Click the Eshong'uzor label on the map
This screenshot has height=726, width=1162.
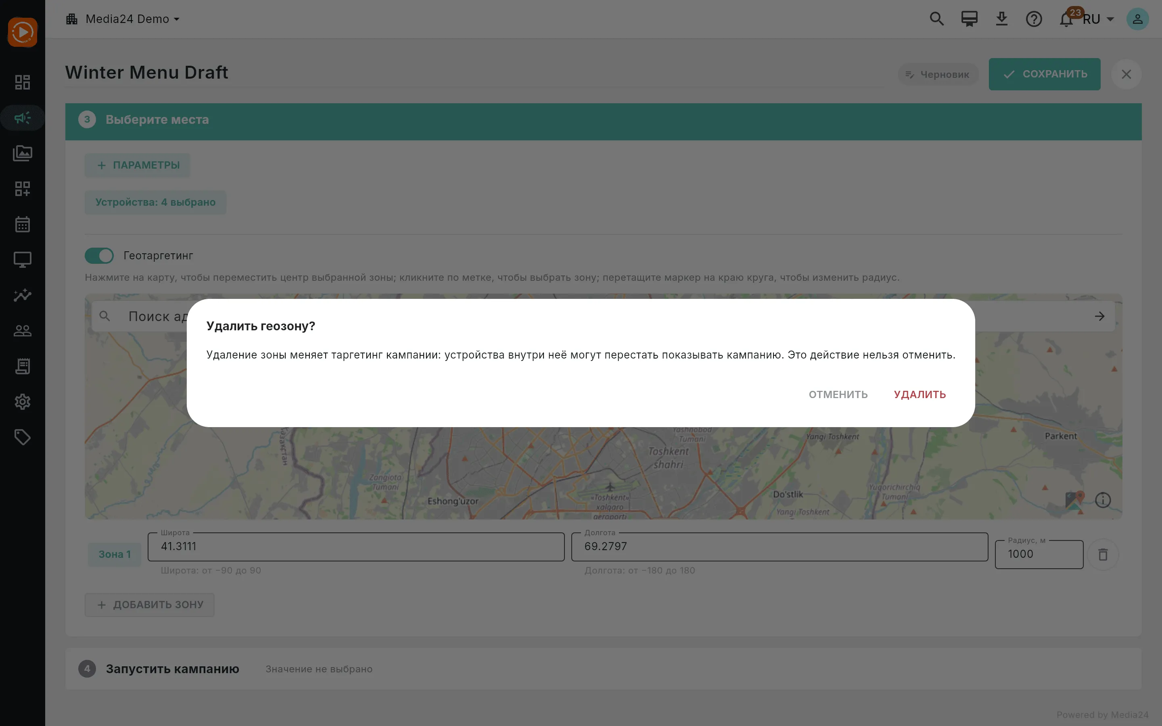453,501
